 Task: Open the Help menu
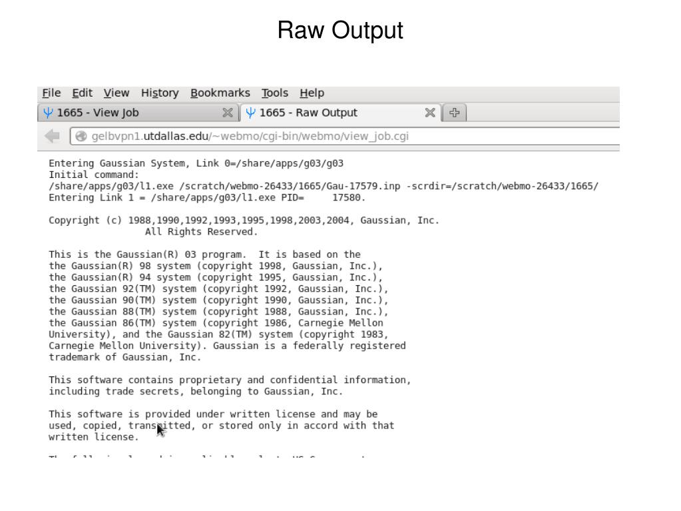pos(312,93)
